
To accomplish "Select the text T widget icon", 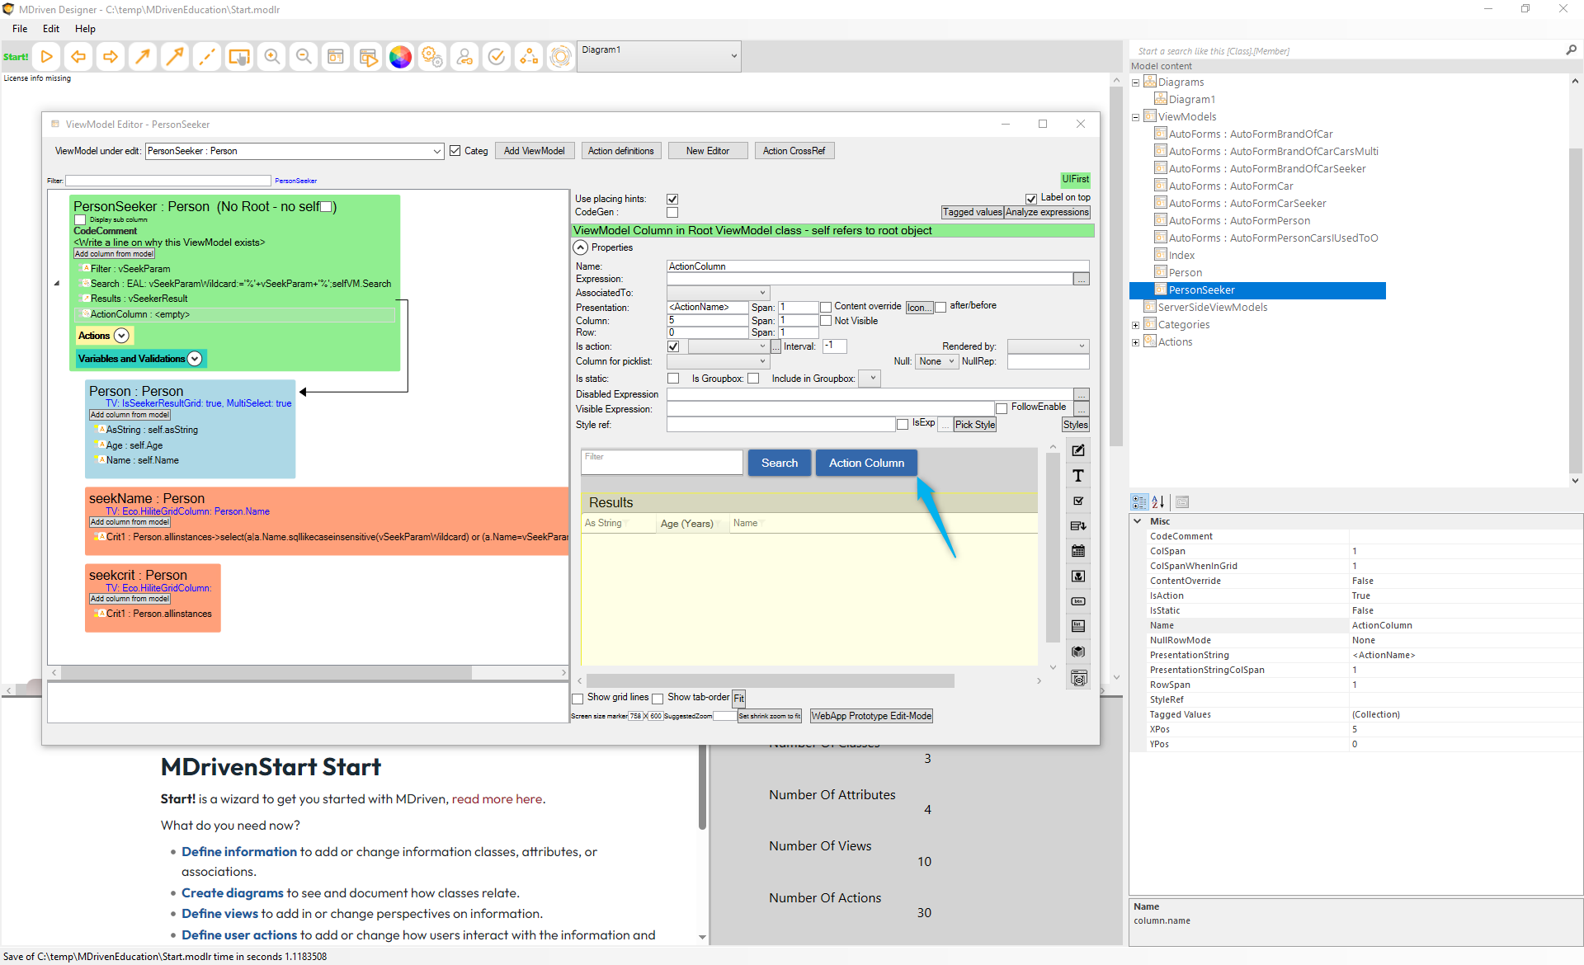I will pyautogui.click(x=1077, y=476).
